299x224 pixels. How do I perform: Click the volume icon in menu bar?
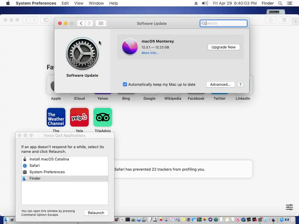point(205,3)
